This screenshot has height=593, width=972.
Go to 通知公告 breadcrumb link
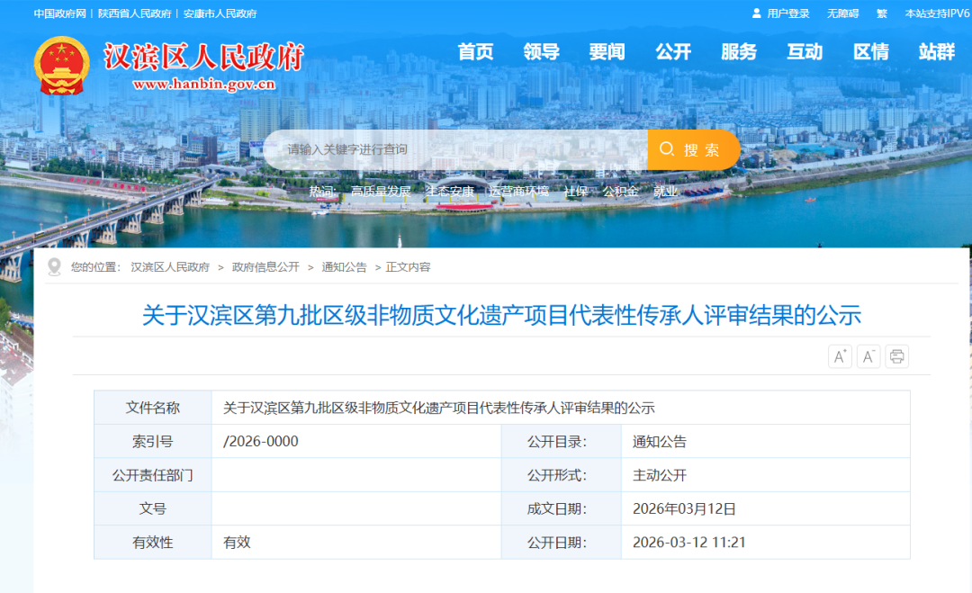click(x=344, y=267)
